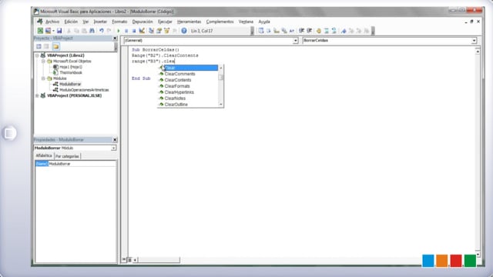Switch to the Alfabética tab
Image resolution: width=493 pixels, height=277 pixels.
click(x=44, y=155)
